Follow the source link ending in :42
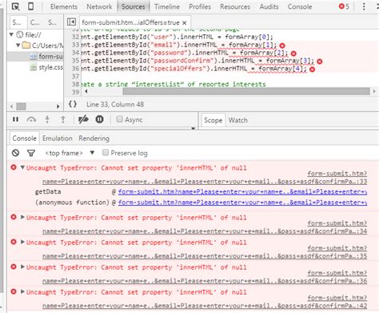379x313 pixels. pyautogui.click(x=205, y=306)
